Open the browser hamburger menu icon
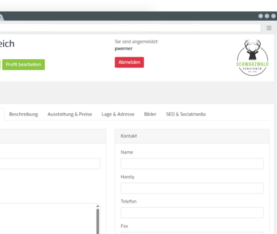 [269, 28]
